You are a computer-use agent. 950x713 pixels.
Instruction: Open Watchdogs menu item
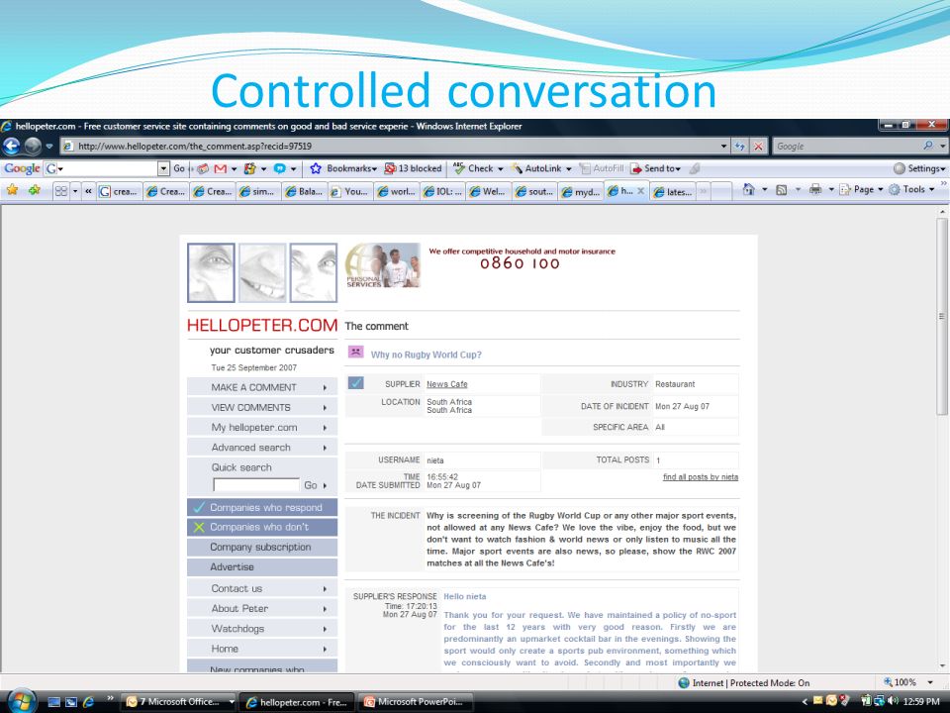261,628
